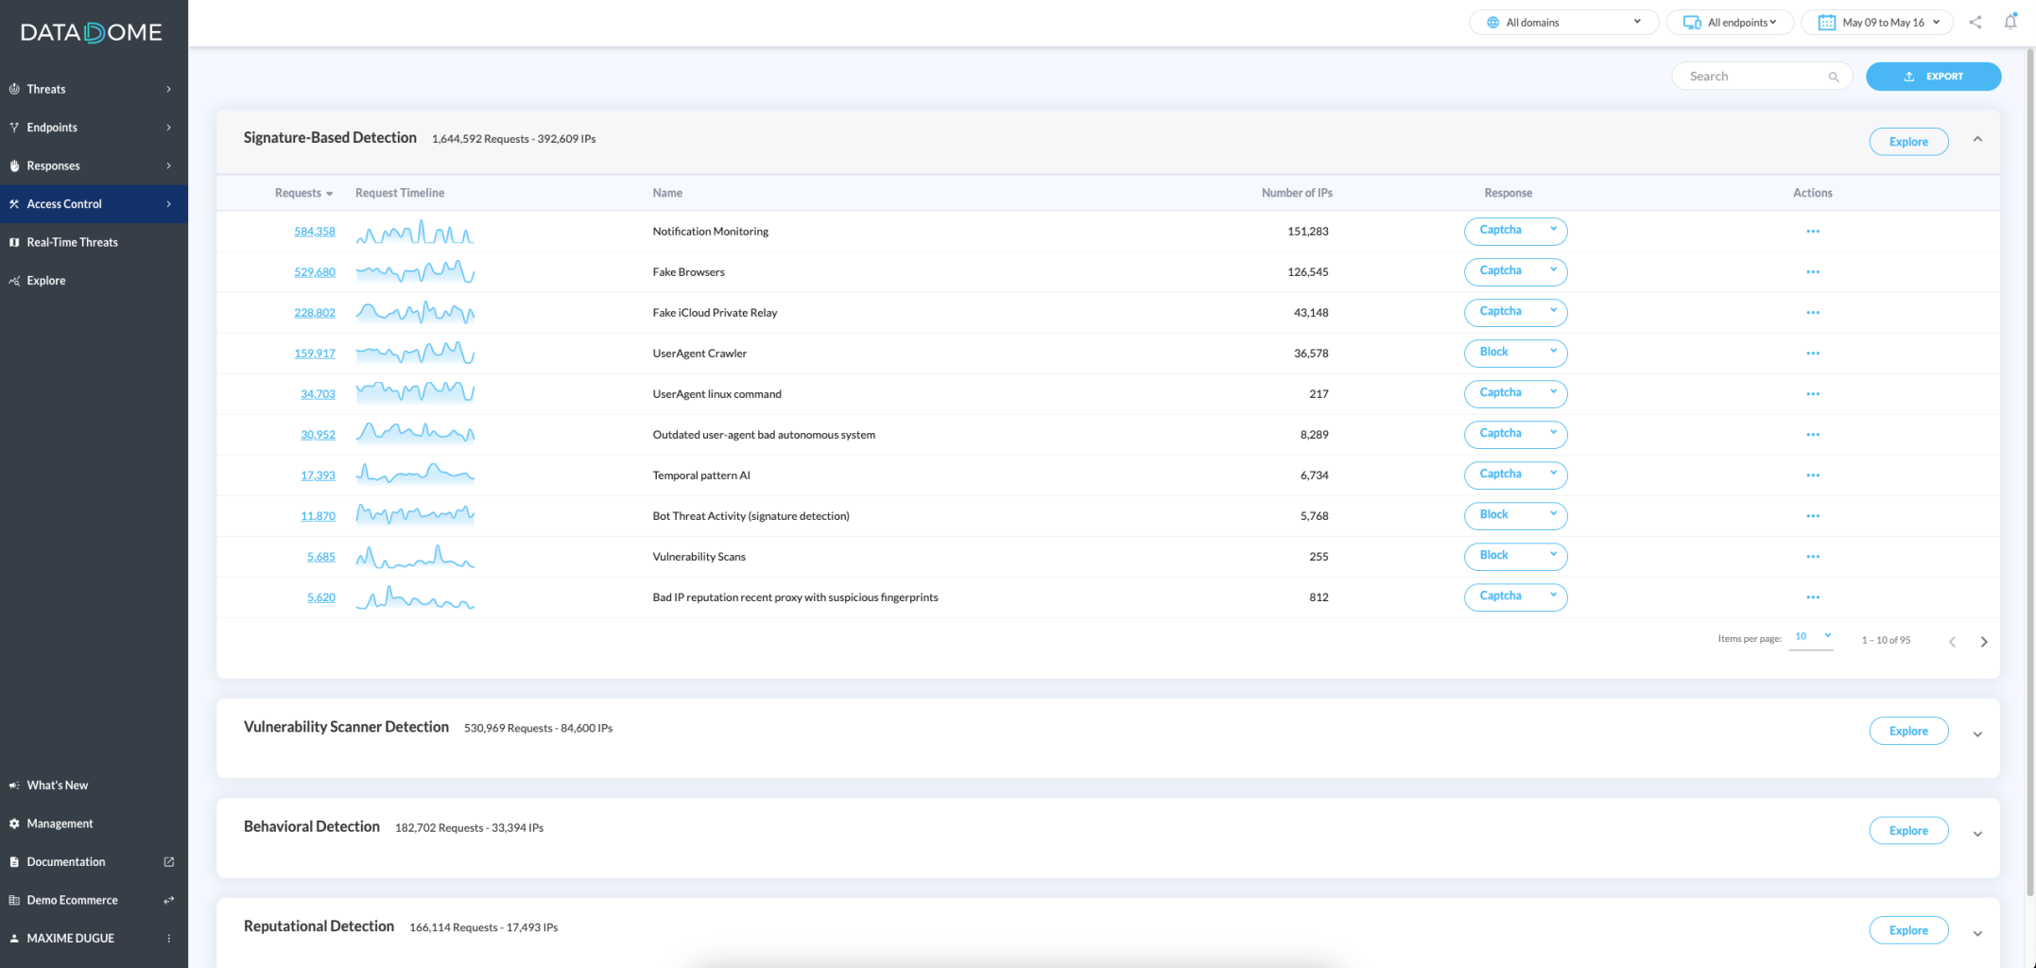Open the 5,620 requests link

pos(321,597)
